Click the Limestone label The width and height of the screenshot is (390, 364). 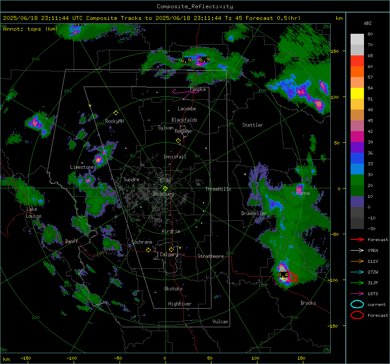tap(82, 167)
